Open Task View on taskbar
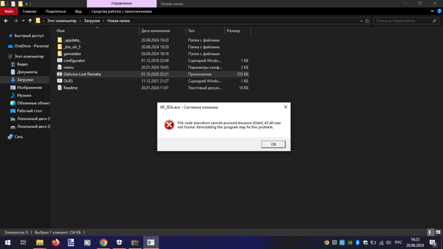Viewport: 443px width, 249px height. pos(23,242)
